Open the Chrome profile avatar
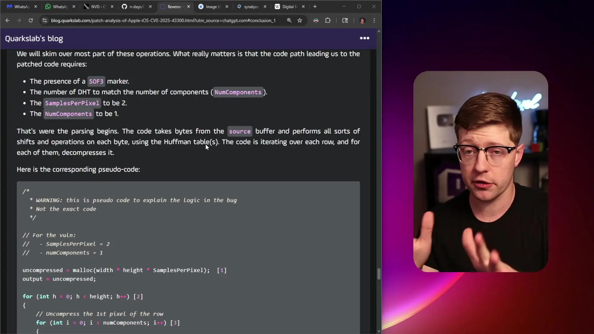 (x=363, y=20)
